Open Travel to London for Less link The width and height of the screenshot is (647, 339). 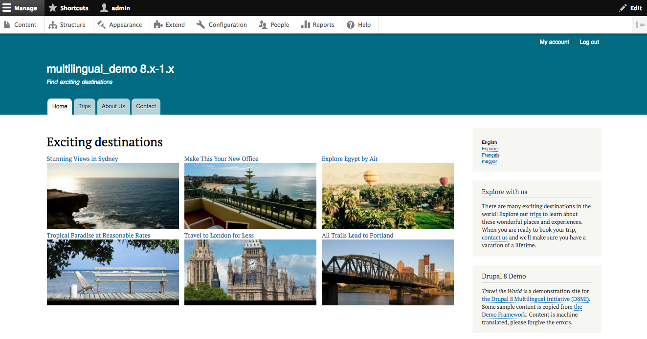coord(219,236)
